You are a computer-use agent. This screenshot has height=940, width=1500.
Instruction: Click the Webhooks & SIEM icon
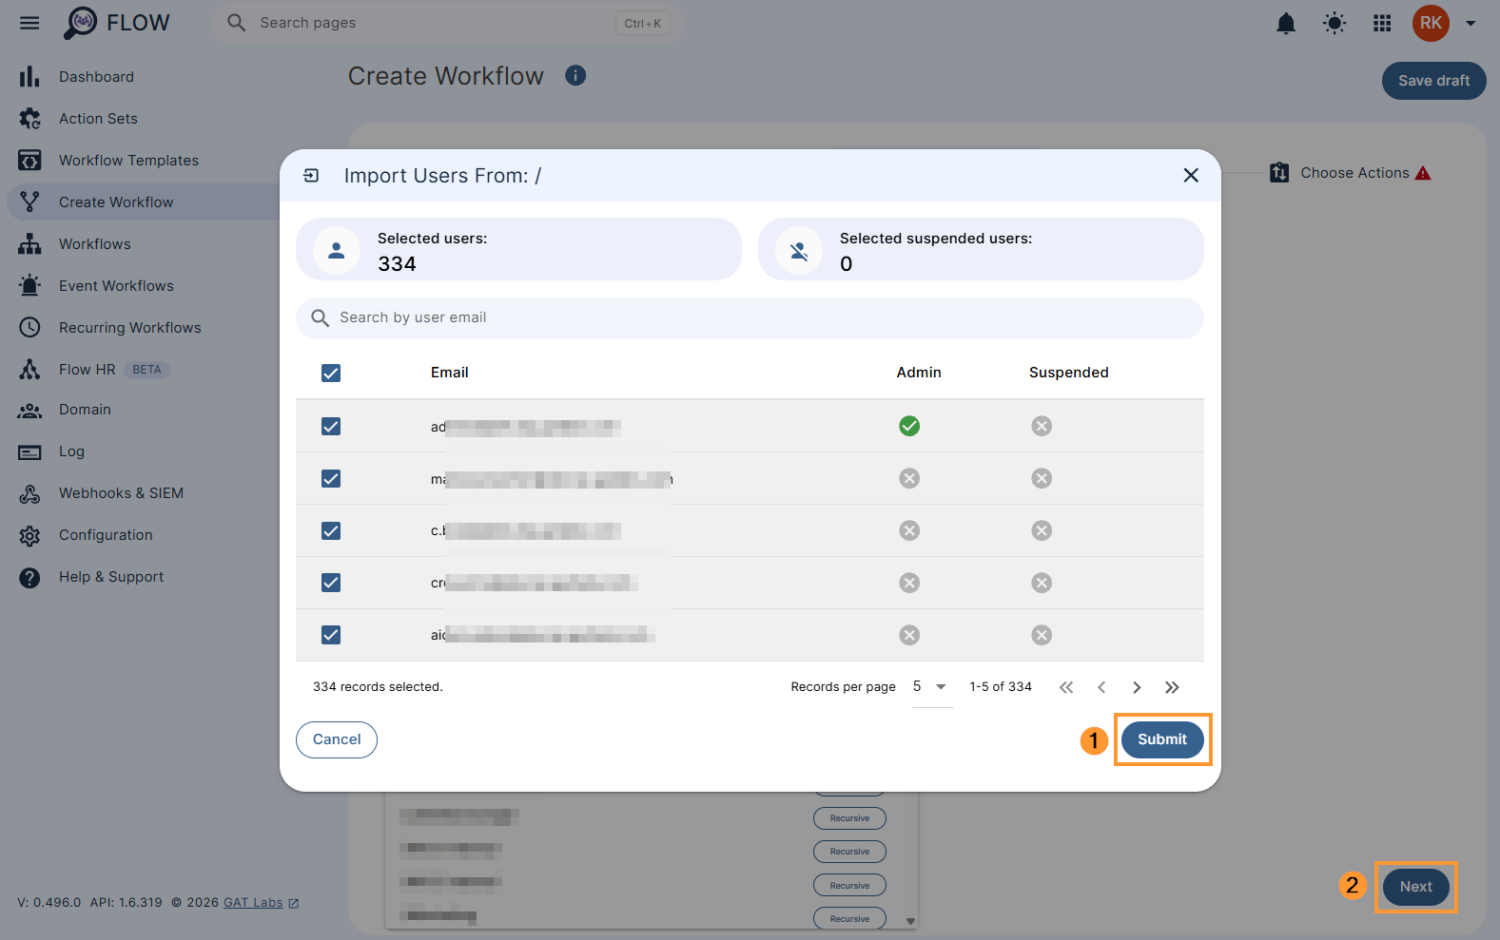29,494
